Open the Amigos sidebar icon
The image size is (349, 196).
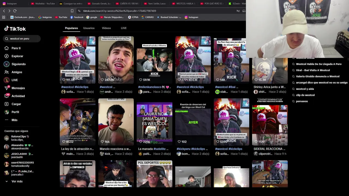tap(7, 72)
